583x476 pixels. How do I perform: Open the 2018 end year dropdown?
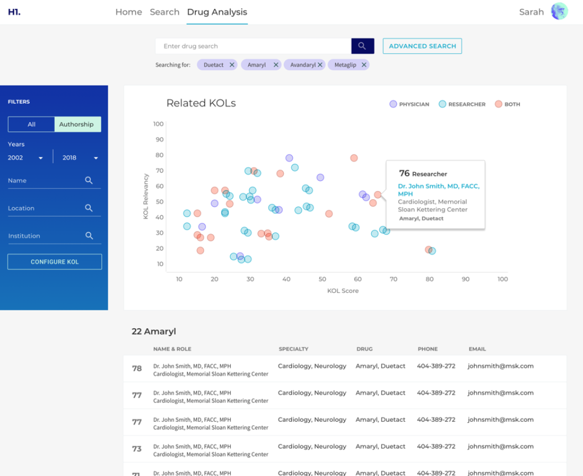tap(80, 158)
